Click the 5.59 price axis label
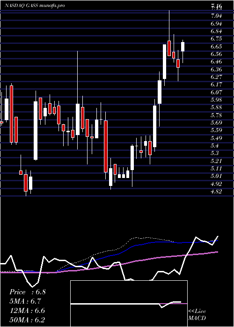Screen dimensions: 234x327 coord(216,130)
